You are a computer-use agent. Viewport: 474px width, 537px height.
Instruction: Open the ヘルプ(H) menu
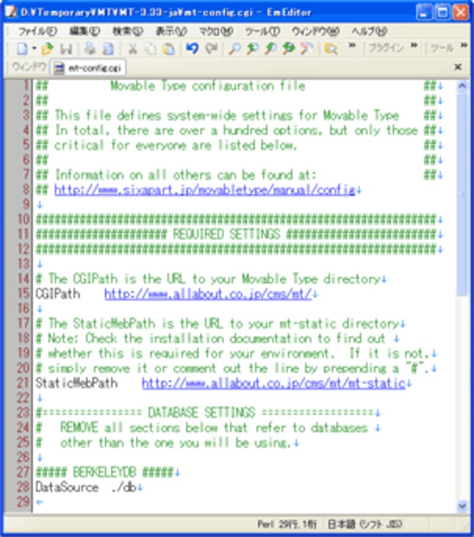click(x=369, y=31)
